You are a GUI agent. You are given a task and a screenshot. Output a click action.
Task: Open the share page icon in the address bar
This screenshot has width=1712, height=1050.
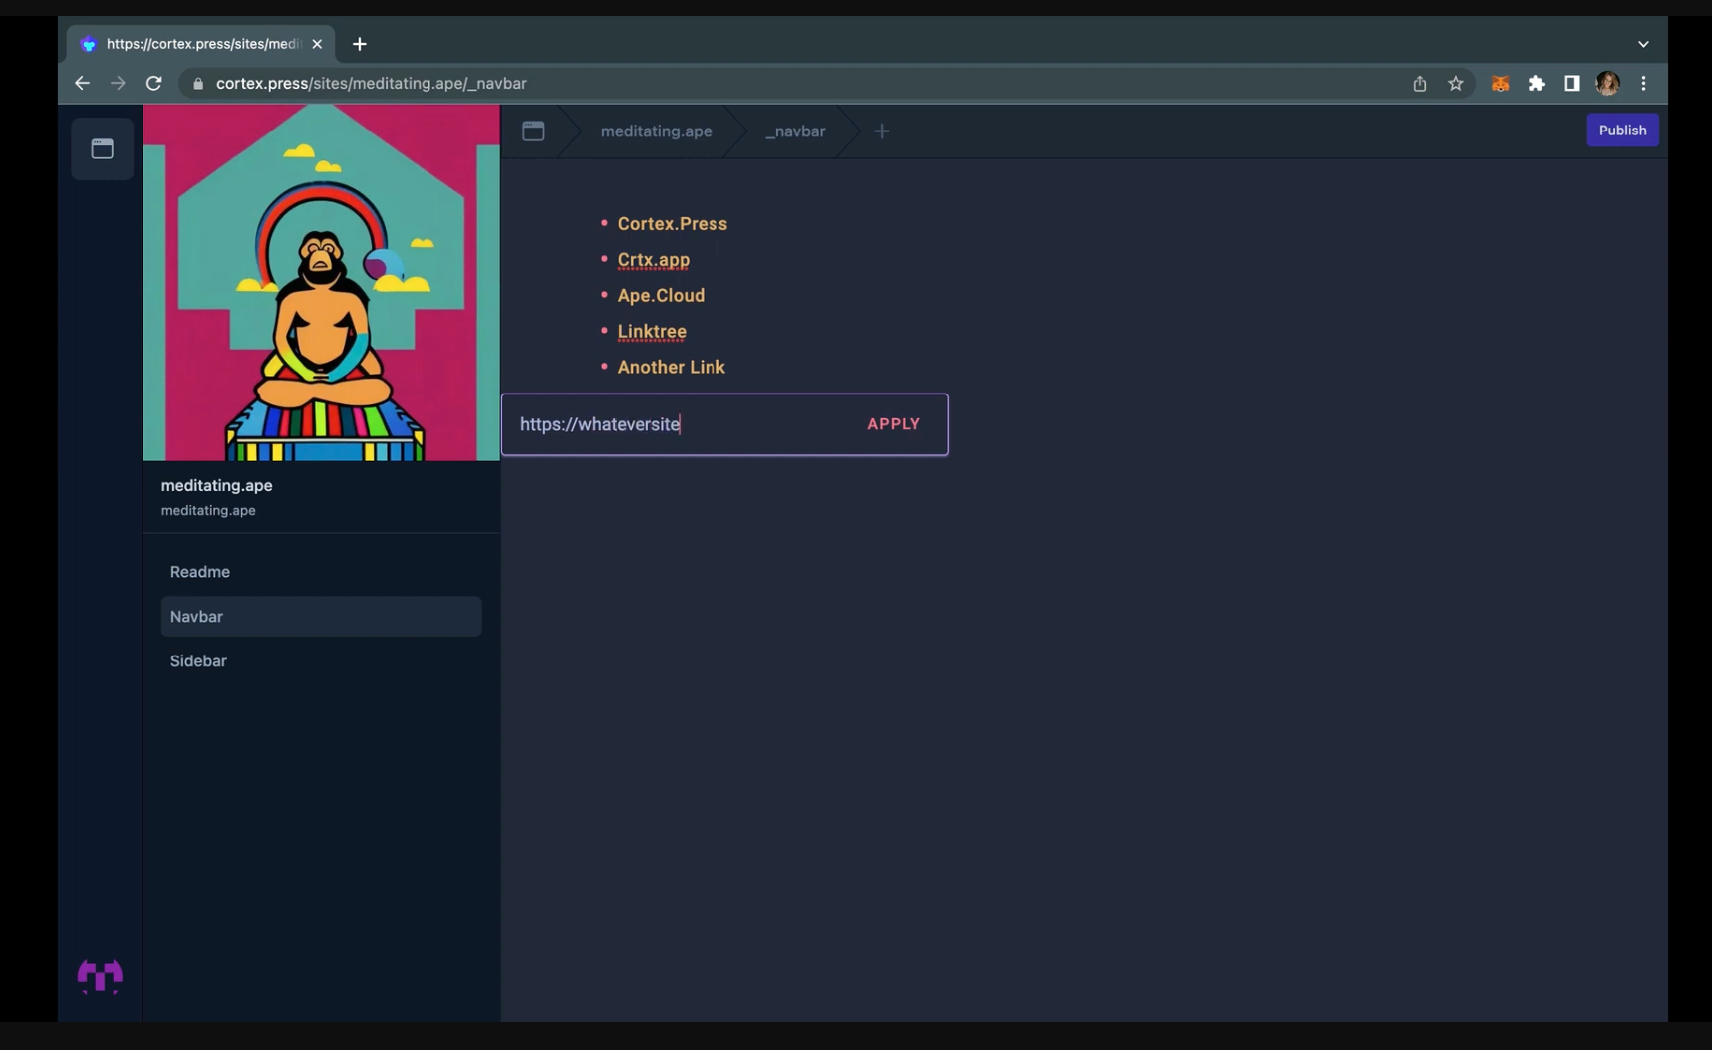1419,84
